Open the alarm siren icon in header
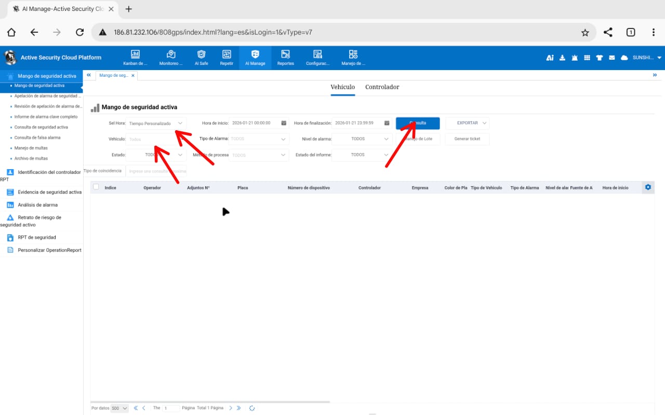The image size is (665, 415). [x=575, y=58]
